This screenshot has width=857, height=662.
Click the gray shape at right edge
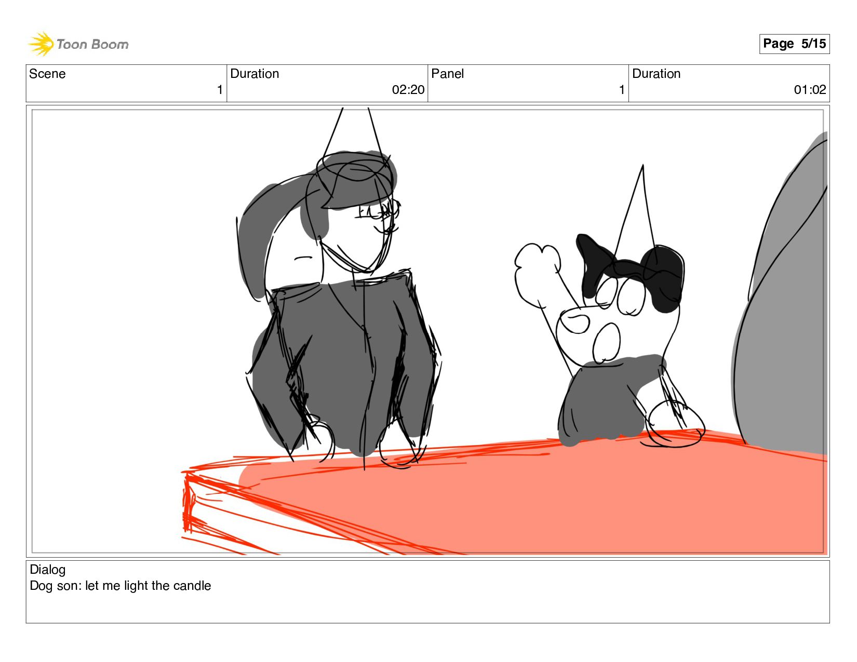coord(784,301)
